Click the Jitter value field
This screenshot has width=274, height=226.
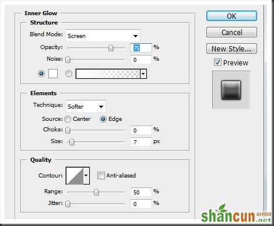coord(141,204)
